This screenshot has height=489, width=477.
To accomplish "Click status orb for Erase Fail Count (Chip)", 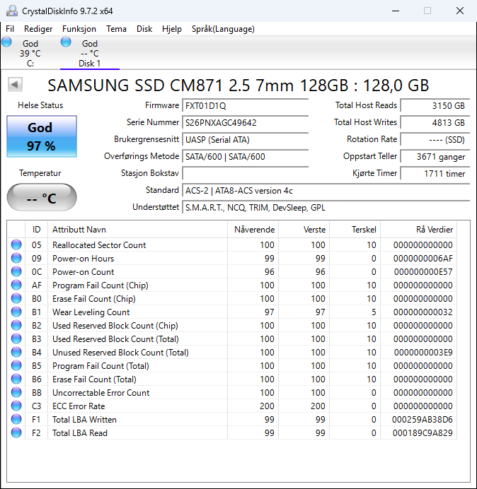I will click(16, 298).
